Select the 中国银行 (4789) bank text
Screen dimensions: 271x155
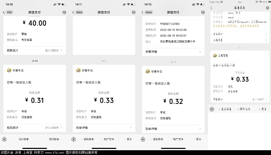170,24
